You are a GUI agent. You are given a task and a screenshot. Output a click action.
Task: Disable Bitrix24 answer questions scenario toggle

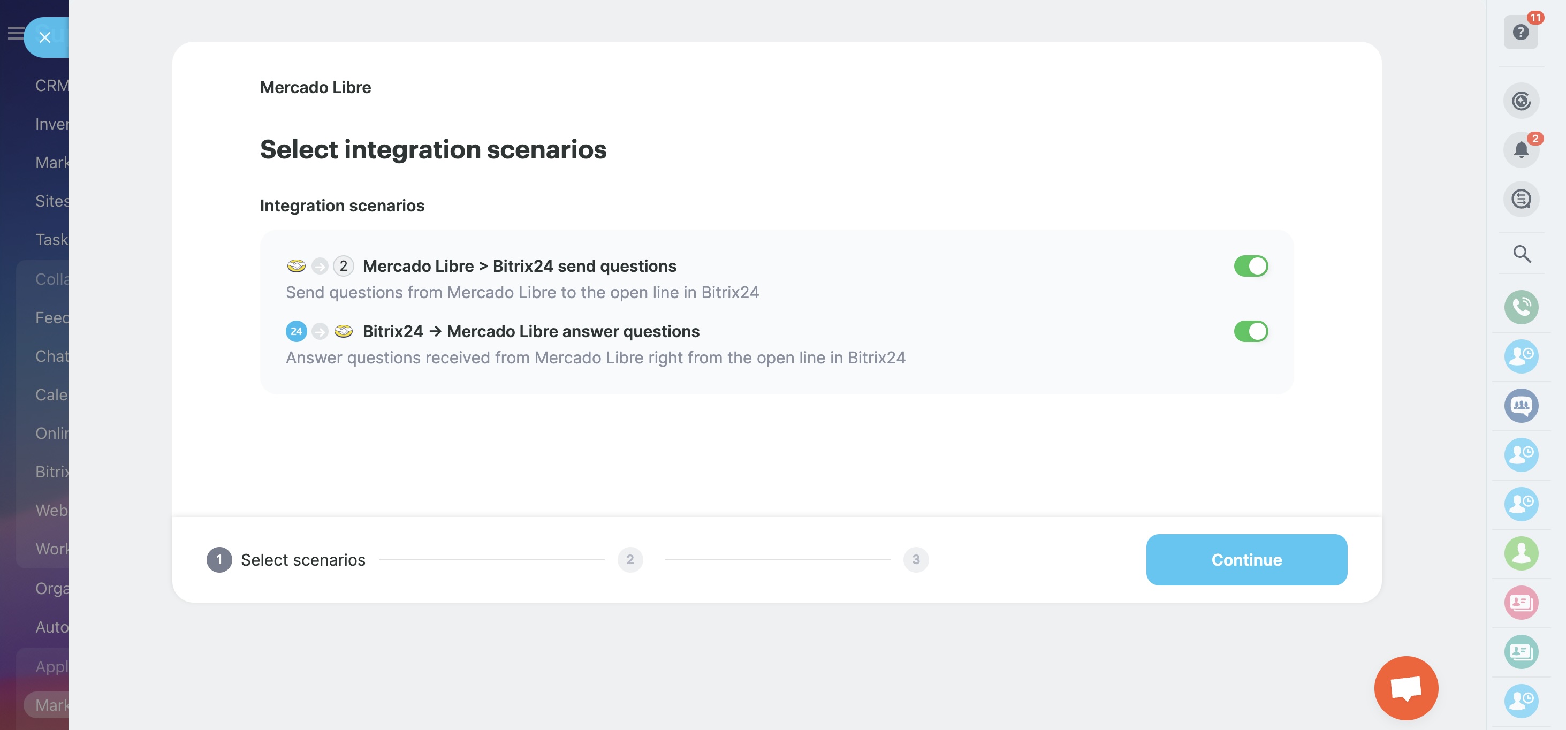click(x=1250, y=331)
